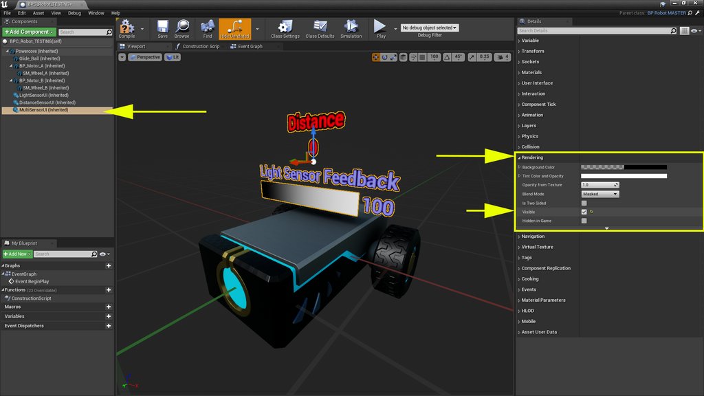The width and height of the screenshot is (704, 396).
Task: Add new graph with plus icon
Action: 109,266
